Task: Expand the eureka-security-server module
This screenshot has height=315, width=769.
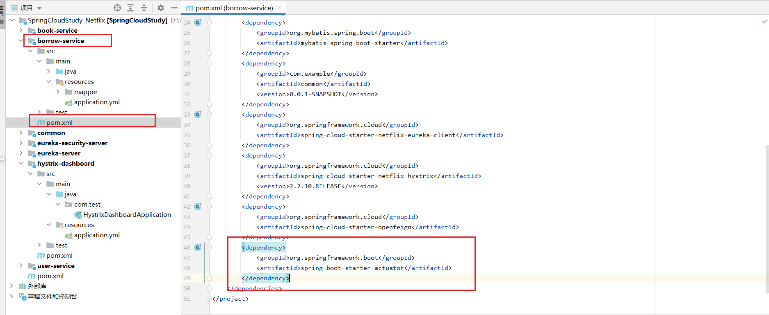Action: (x=21, y=143)
